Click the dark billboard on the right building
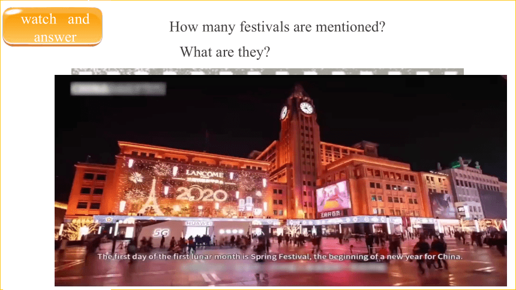Viewport: 516px width, 290px height. point(442,204)
